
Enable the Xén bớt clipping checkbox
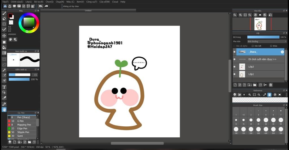click(253, 46)
